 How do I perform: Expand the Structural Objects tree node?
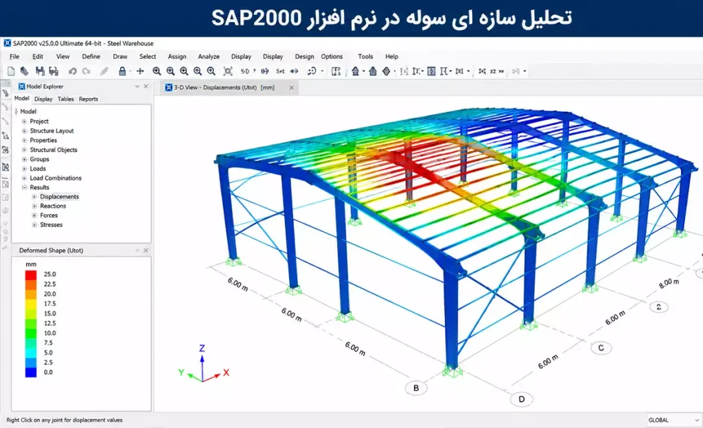tap(24, 150)
